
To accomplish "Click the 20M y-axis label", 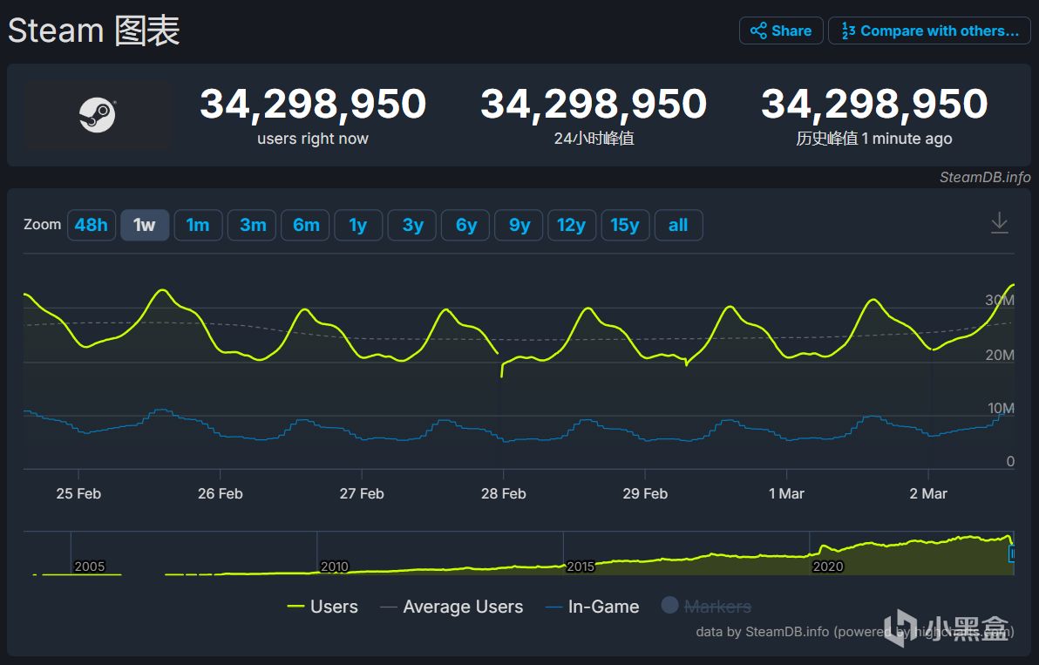I will 999,355.
